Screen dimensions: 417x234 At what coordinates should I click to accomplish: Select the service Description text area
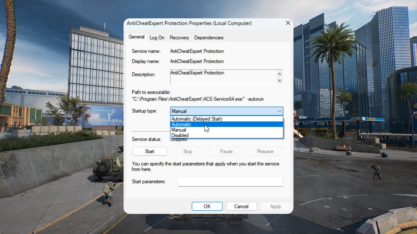click(x=222, y=77)
